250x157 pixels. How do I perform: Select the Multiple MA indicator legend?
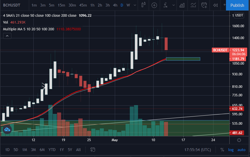[29, 29]
